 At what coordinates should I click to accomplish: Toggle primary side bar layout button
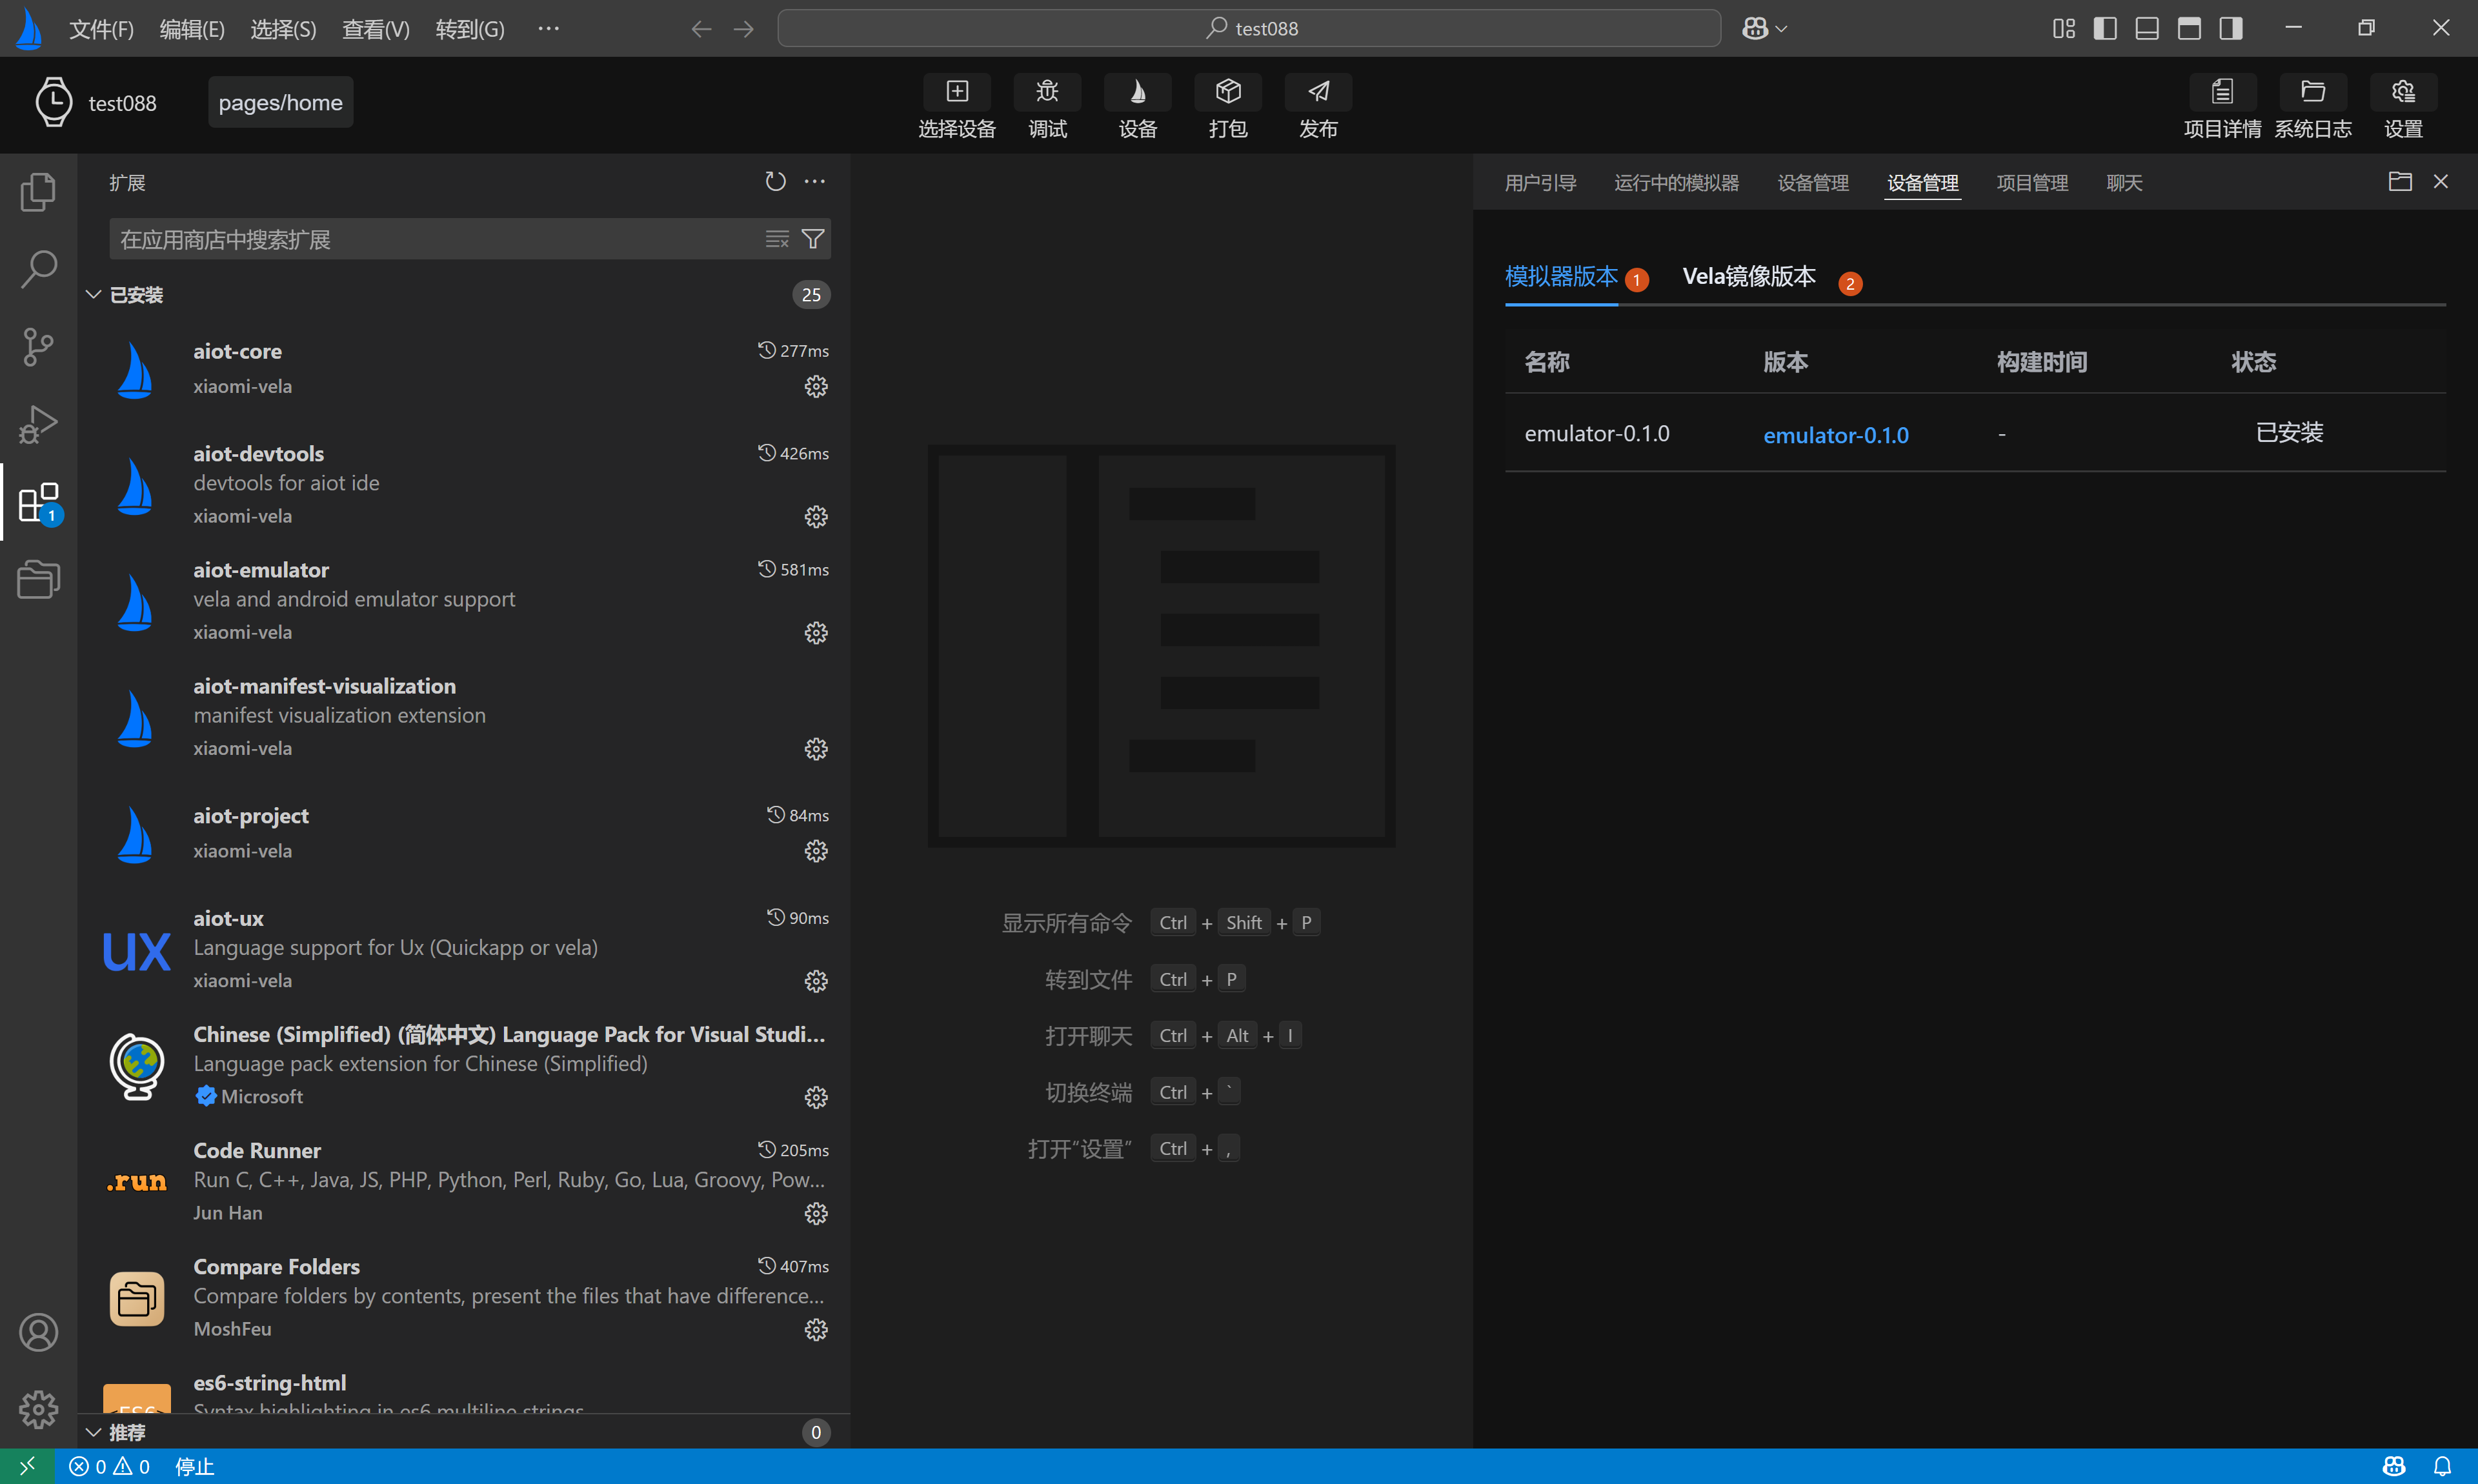[x=2104, y=28]
